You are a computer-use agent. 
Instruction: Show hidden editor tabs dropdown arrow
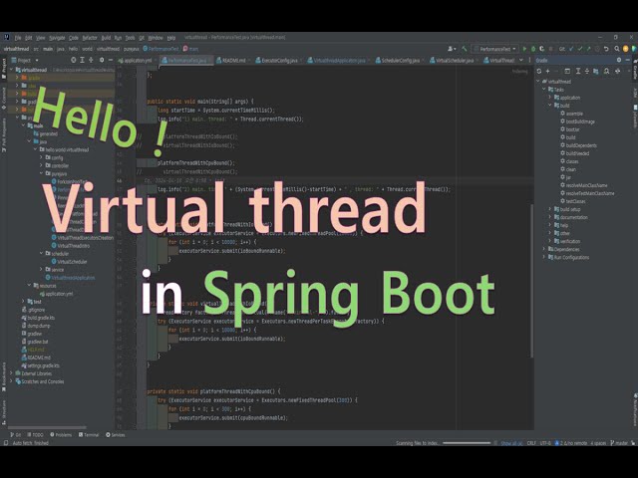[x=521, y=60]
